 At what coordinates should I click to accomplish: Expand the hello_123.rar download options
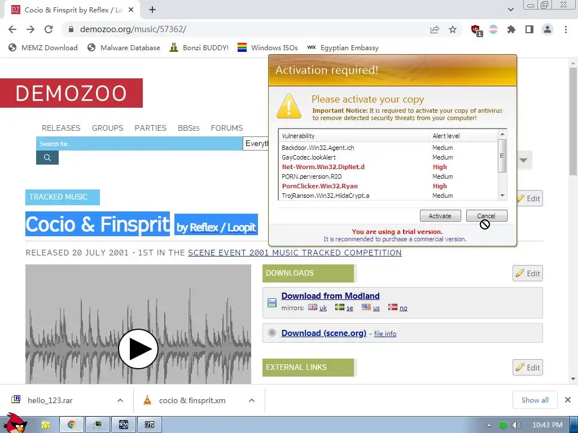click(120, 400)
